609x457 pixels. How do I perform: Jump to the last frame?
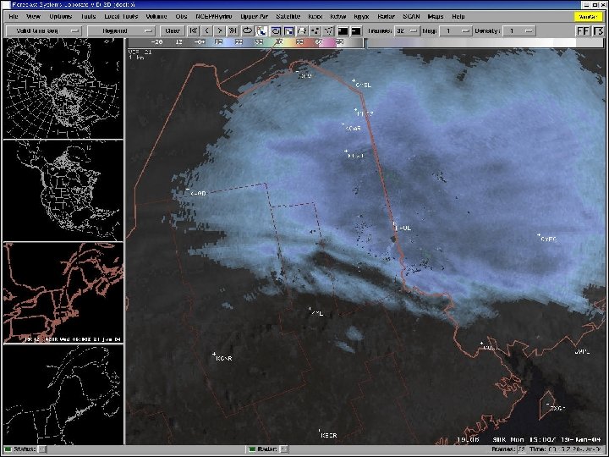[x=233, y=30]
